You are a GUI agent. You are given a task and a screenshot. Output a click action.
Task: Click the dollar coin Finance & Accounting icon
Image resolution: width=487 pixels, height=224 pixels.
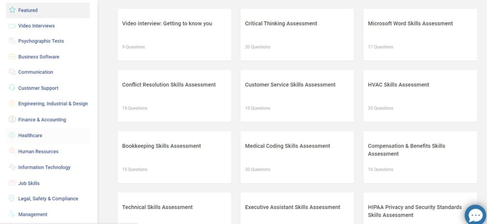click(x=12, y=119)
